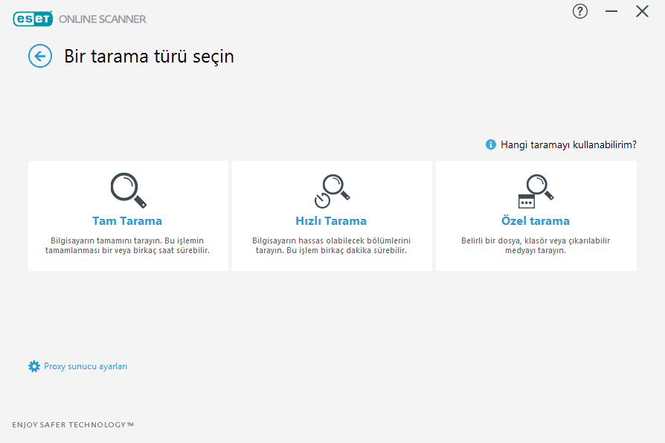The height and width of the screenshot is (443, 665).
Task: Click the Hızlı Tarama description text
Action: point(331,246)
